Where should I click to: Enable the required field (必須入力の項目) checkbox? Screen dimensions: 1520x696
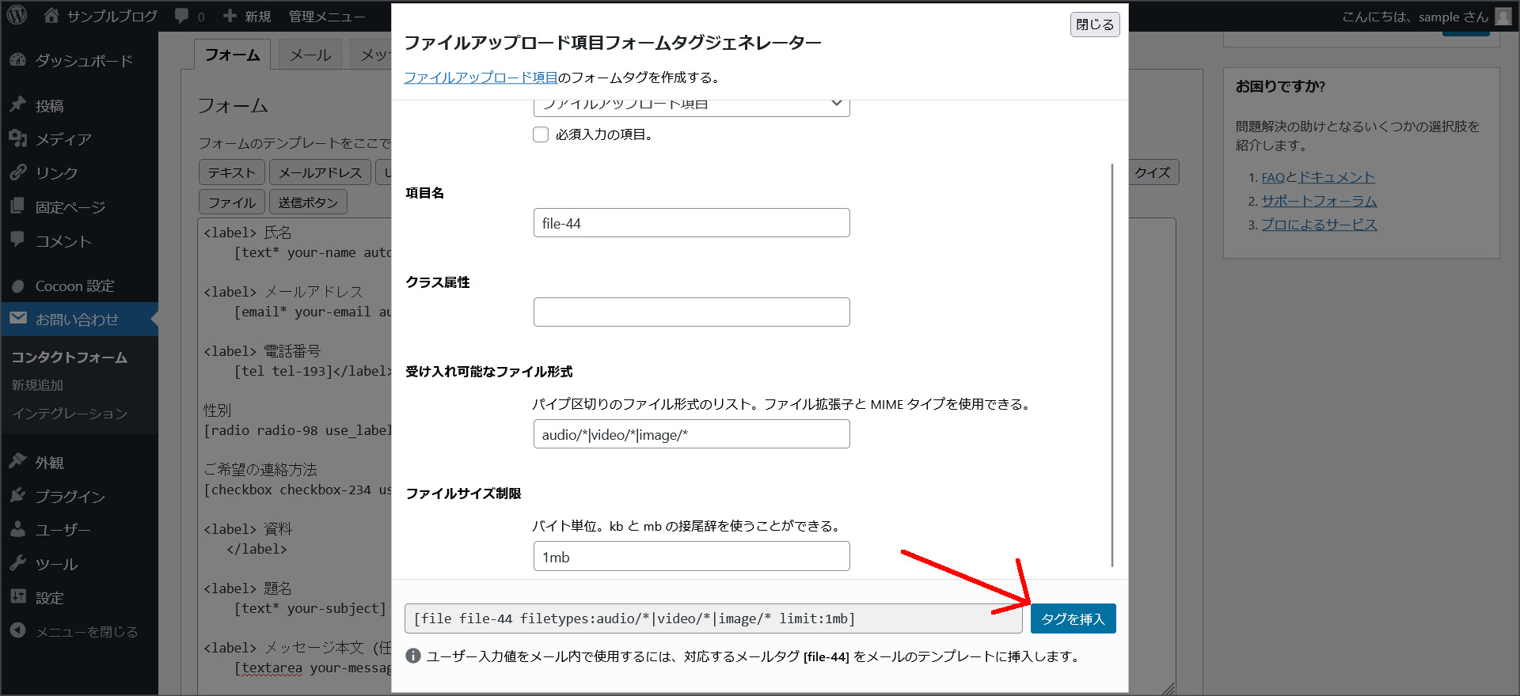541,134
